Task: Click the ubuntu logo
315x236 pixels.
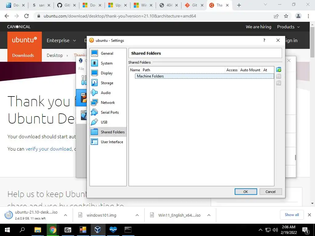Action: (25, 40)
